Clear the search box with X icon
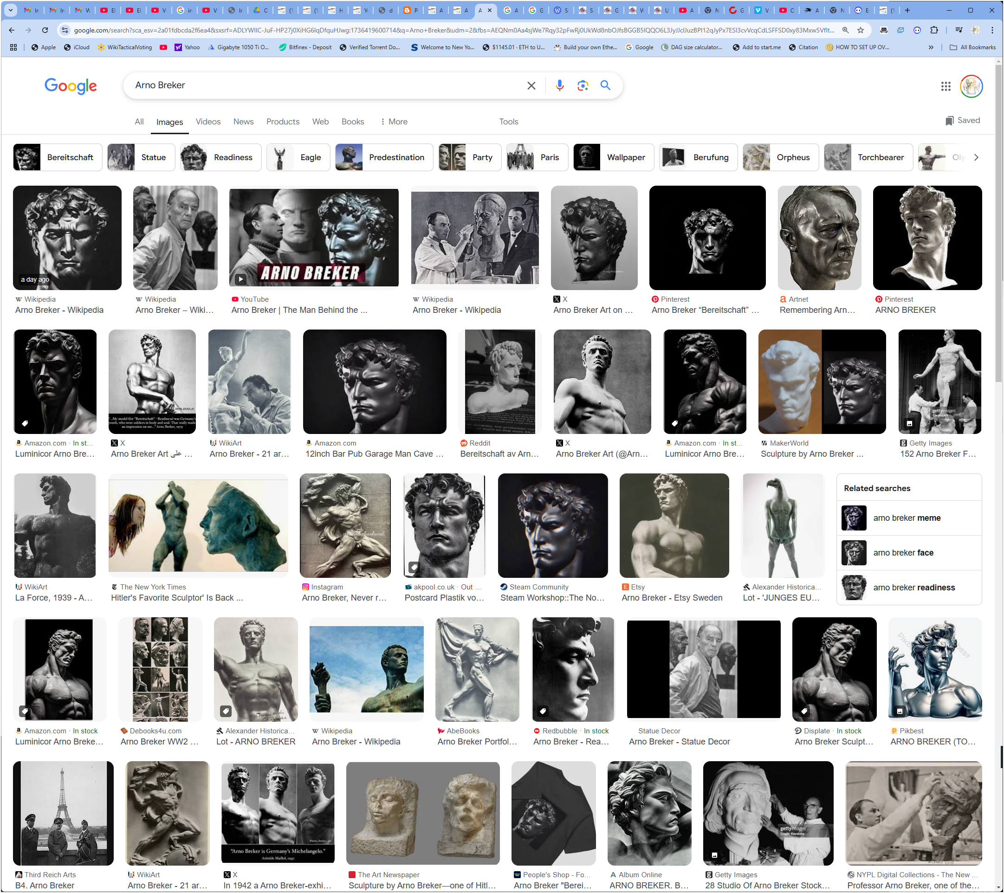The image size is (1004, 893). pyautogui.click(x=531, y=85)
